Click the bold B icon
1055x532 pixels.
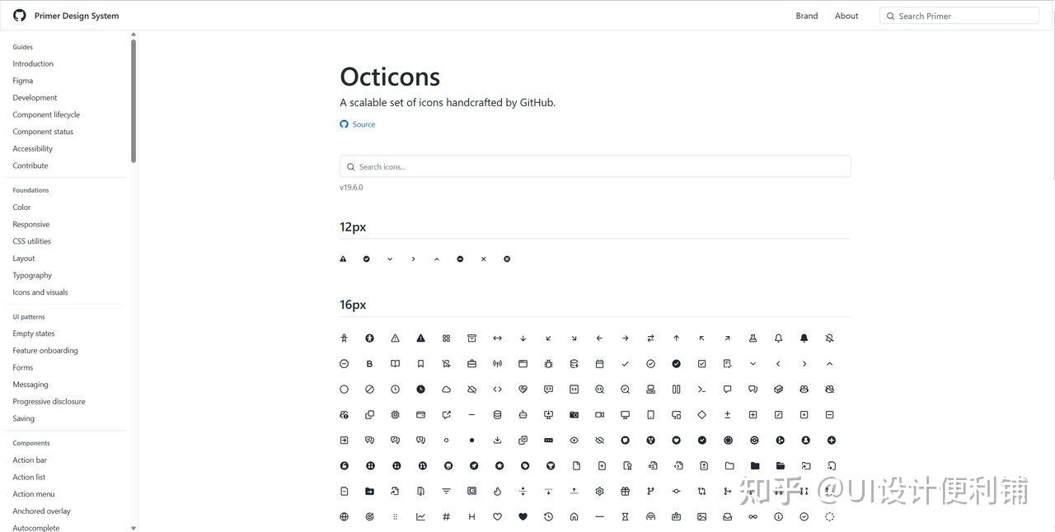pos(369,364)
